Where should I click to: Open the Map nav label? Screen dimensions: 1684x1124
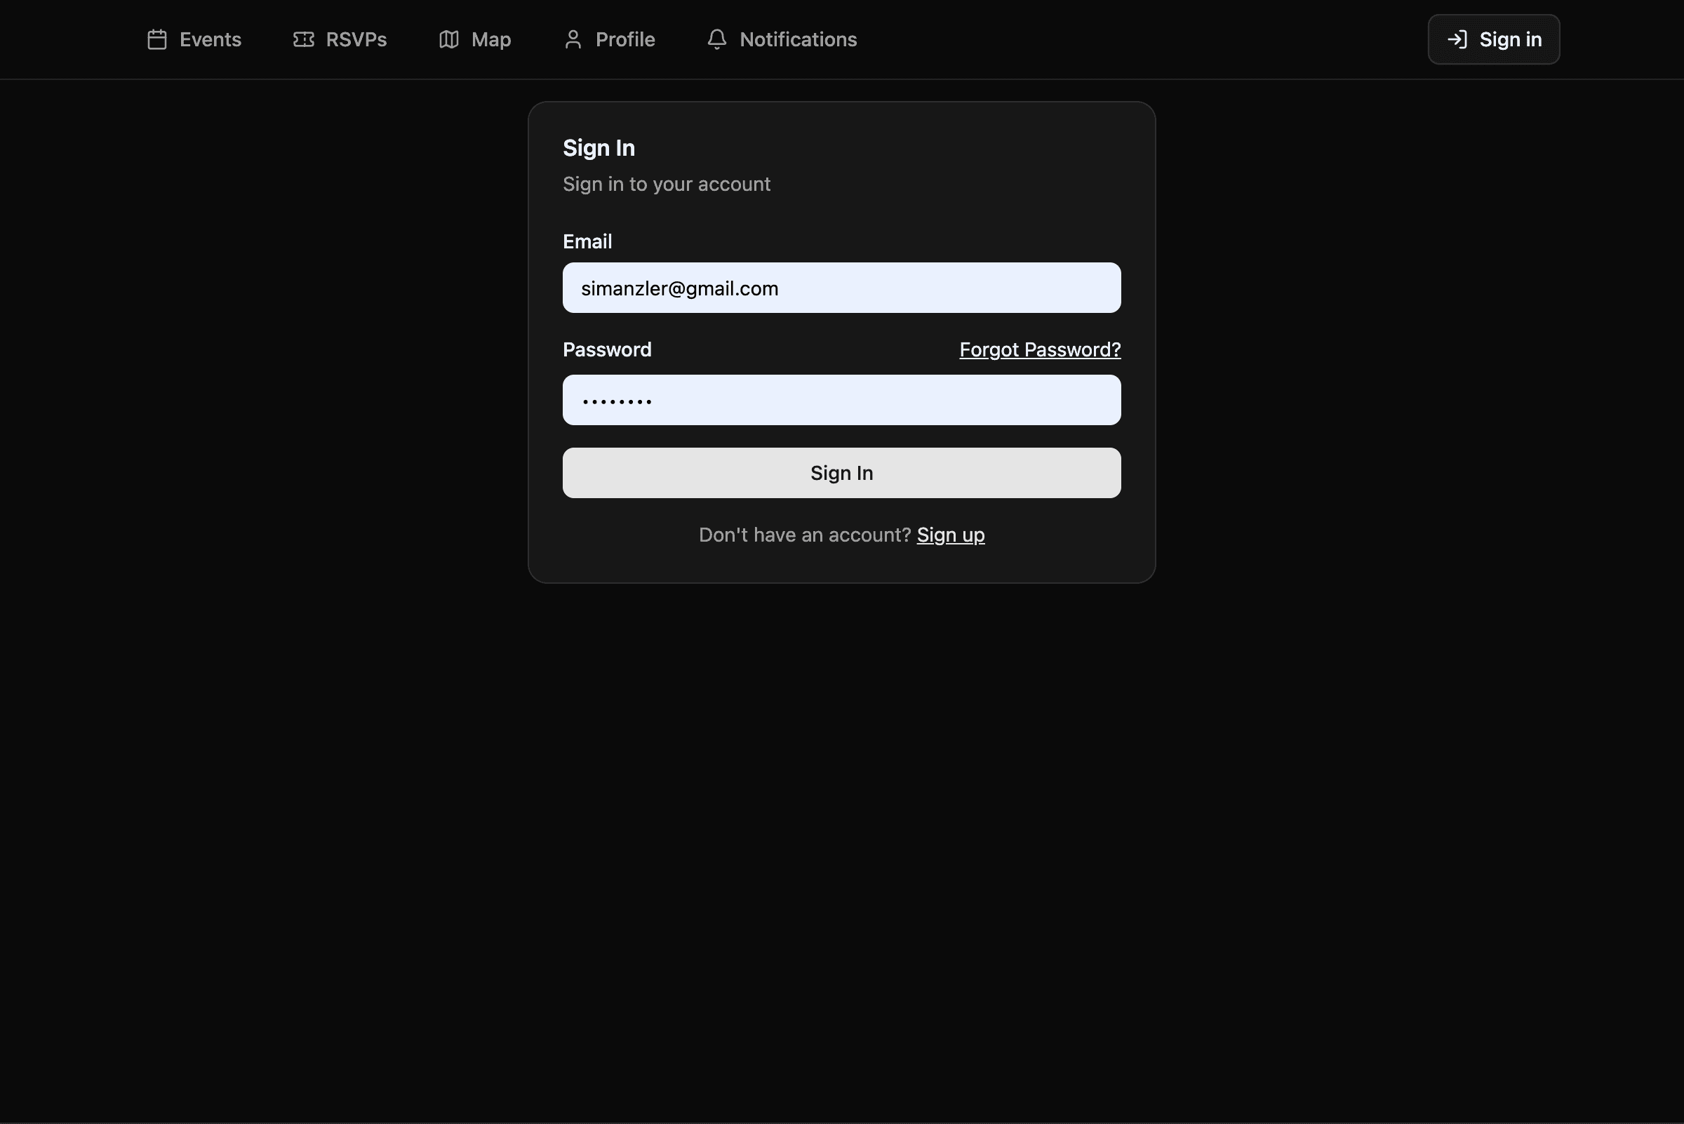tap(490, 39)
